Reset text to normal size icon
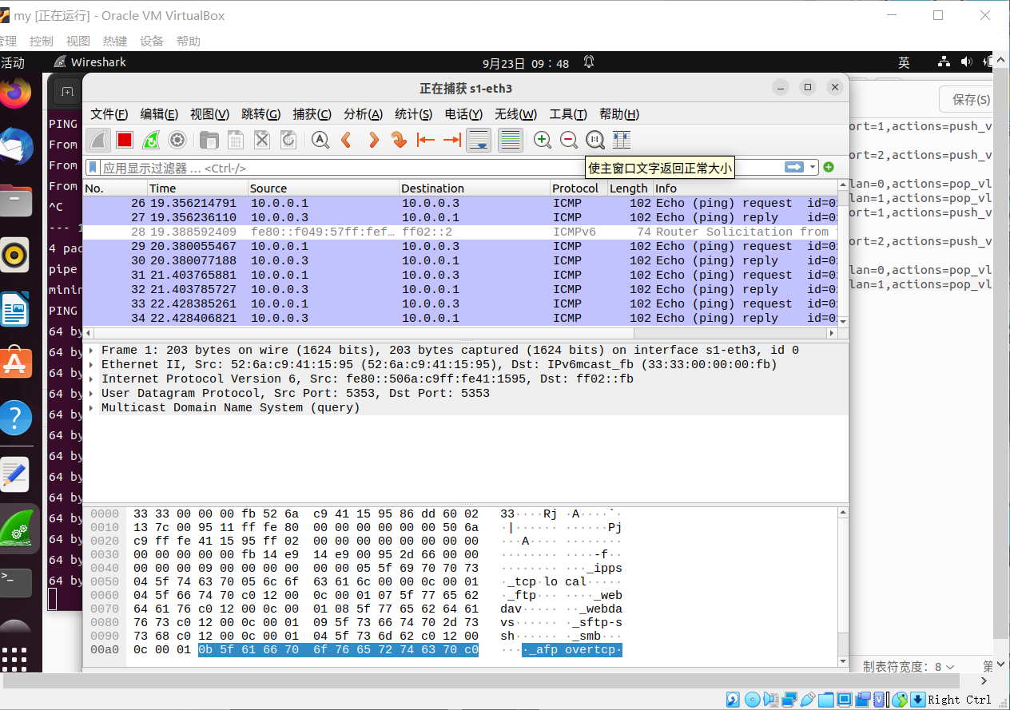Image resolution: width=1010 pixels, height=710 pixels. 595,141
